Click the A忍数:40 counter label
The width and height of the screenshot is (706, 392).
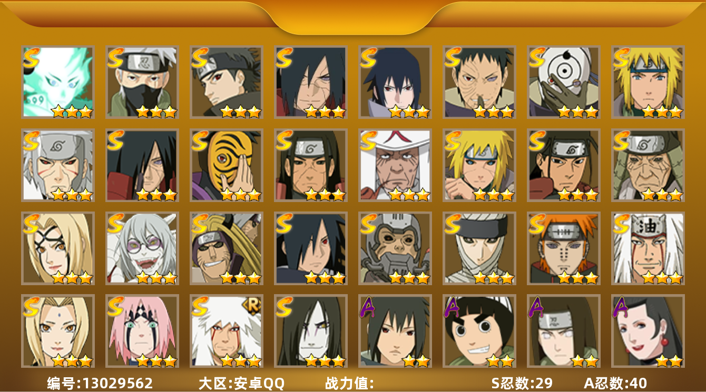click(x=615, y=383)
